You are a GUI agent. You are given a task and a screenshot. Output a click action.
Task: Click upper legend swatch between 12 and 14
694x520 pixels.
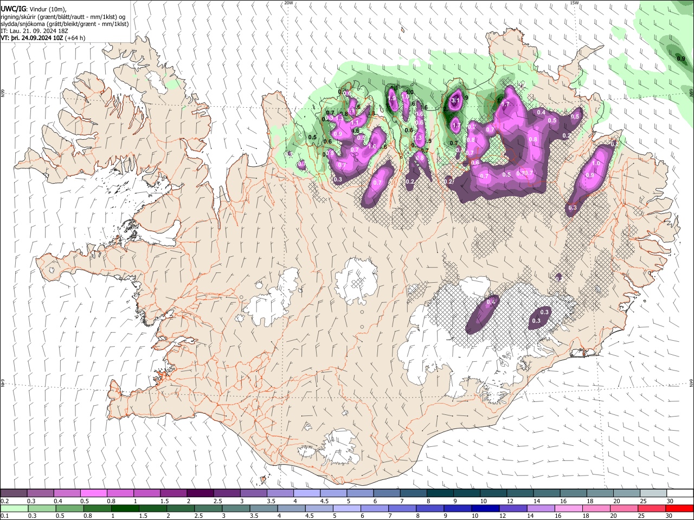[x=520, y=493]
